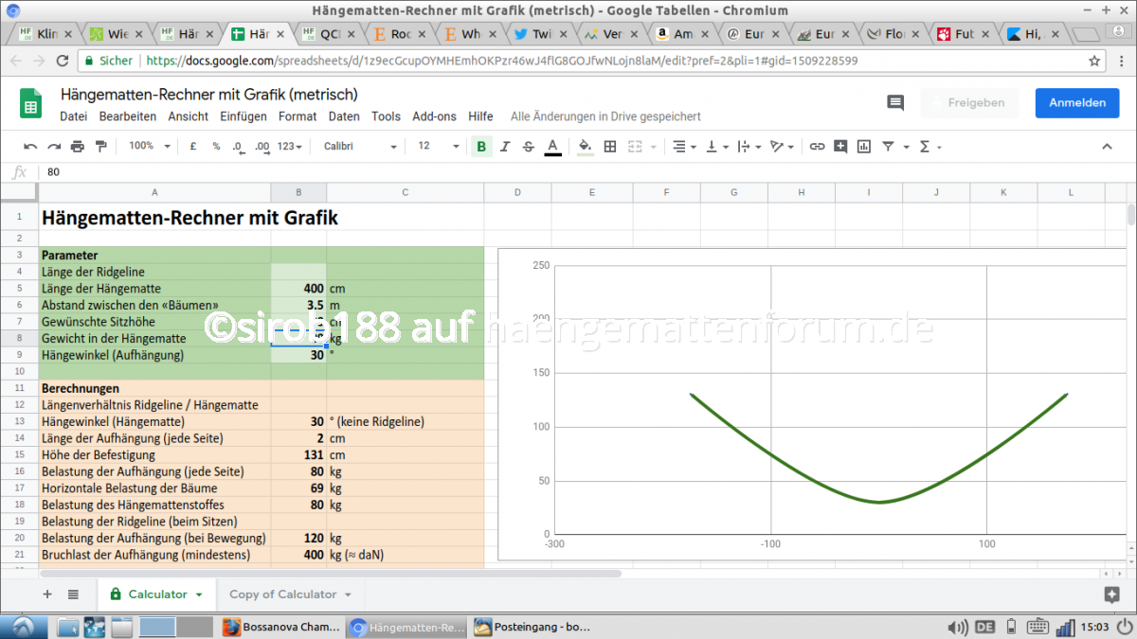Open the borders grid tool
The image size is (1137, 639).
tap(610, 147)
